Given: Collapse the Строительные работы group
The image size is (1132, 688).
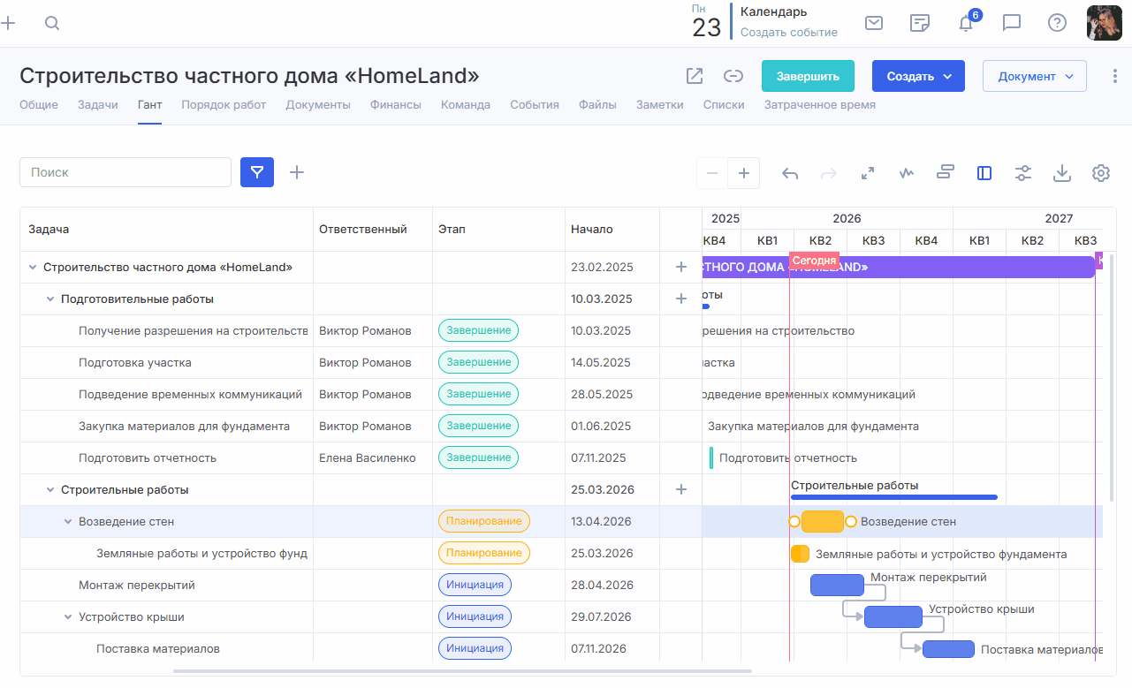Looking at the screenshot, I should coord(50,490).
